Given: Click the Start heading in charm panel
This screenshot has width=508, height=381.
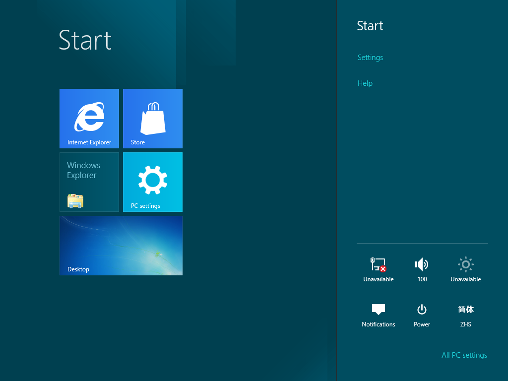Looking at the screenshot, I should point(370,26).
